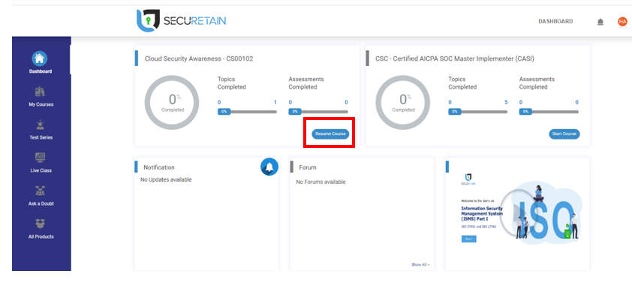Click 'CSC - Certified AICPA SOC Master Implementer' title

(455, 59)
